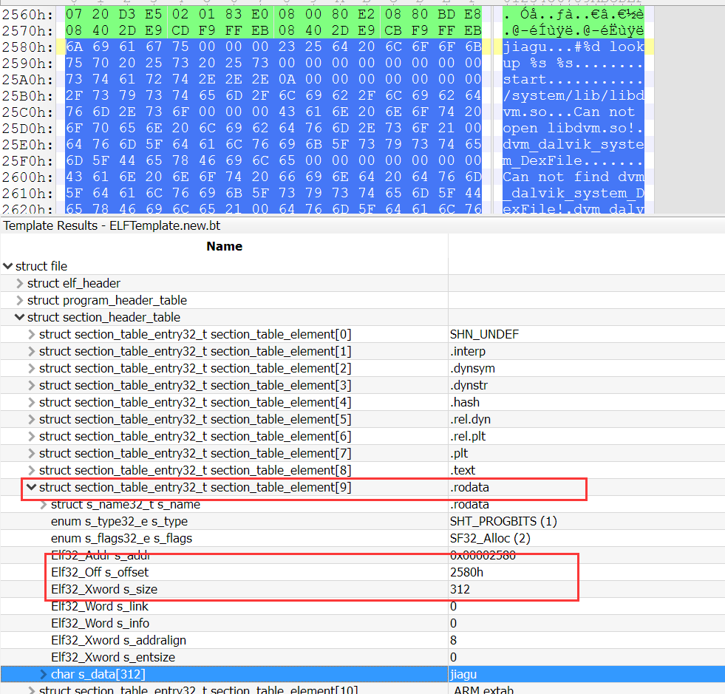Collapse the struct section_header_table node
The height and width of the screenshot is (694, 725).
click(x=19, y=317)
